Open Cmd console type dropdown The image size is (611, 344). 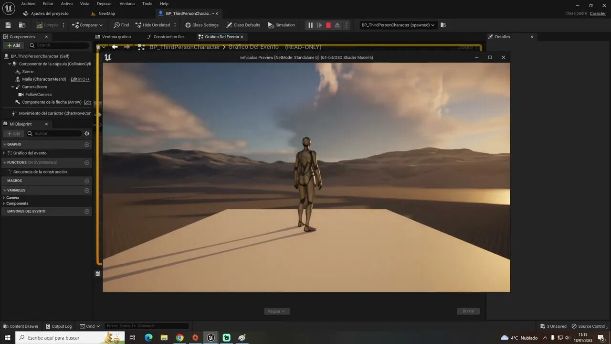pyautogui.click(x=90, y=326)
